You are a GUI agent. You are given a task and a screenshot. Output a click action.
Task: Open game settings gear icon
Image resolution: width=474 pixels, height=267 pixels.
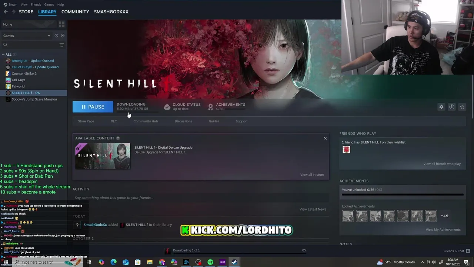pyautogui.click(x=441, y=107)
